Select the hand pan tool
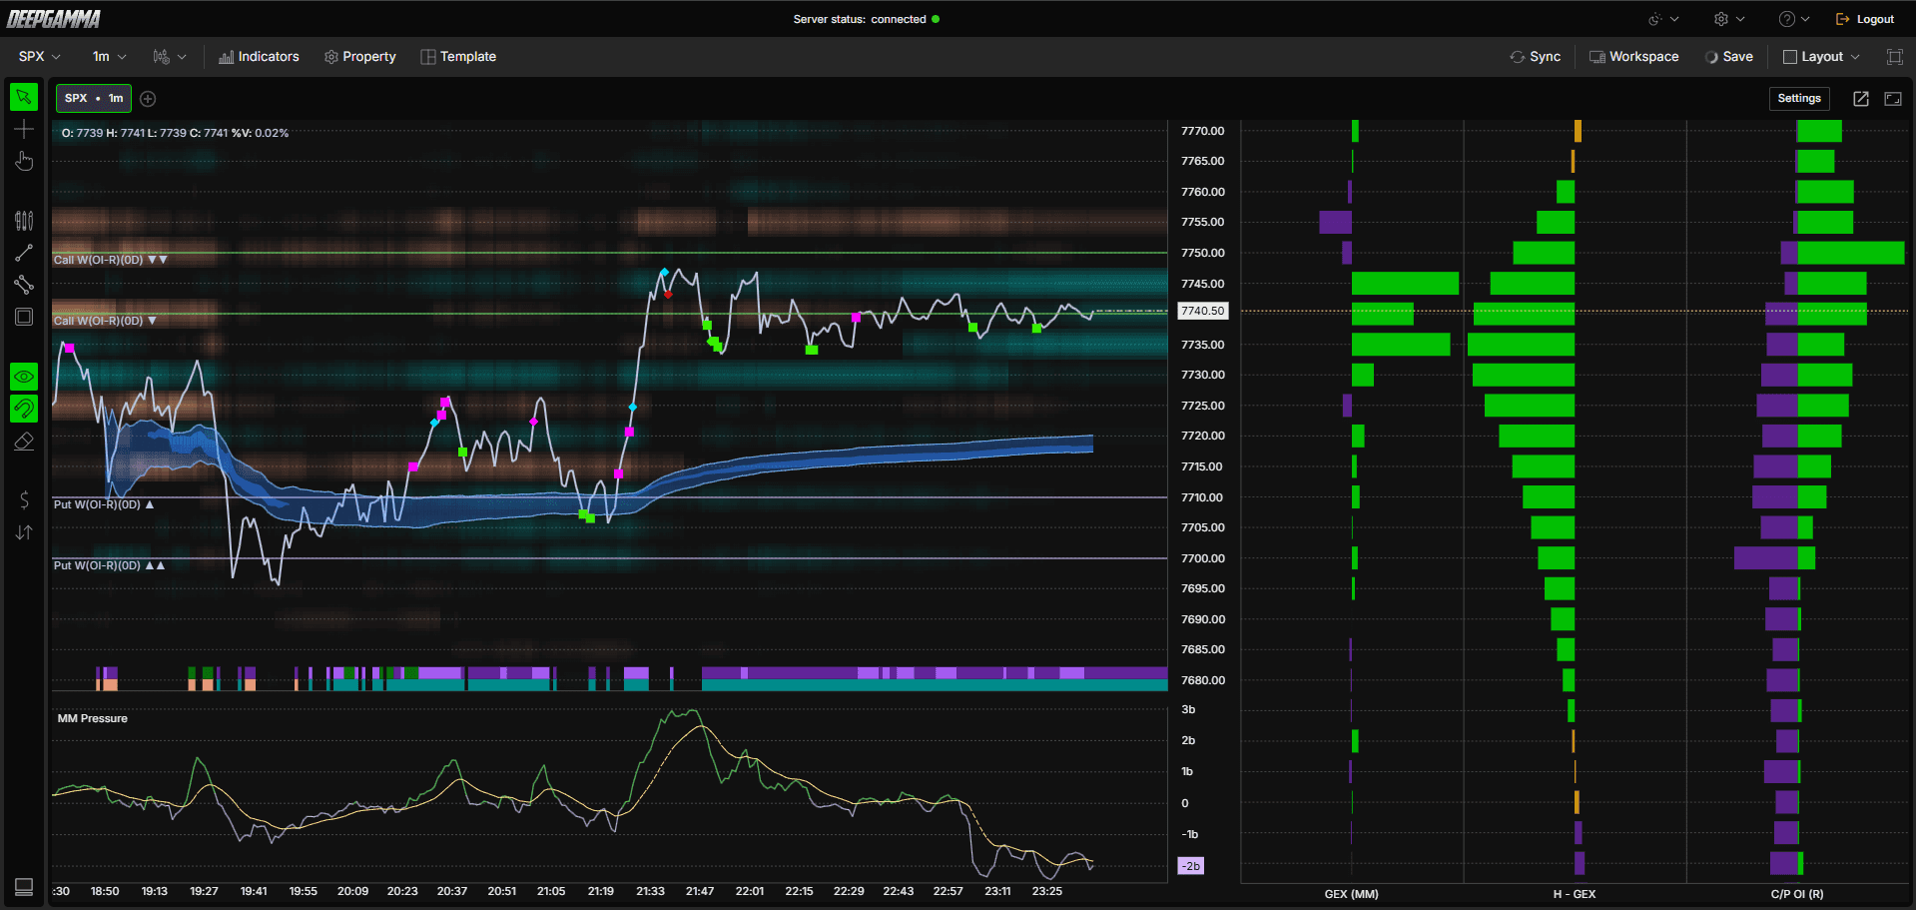This screenshot has height=910, width=1916. pos(24,161)
